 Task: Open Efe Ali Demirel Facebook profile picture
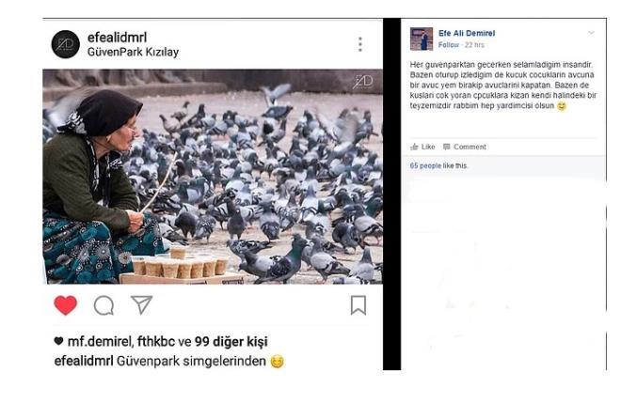(x=422, y=39)
